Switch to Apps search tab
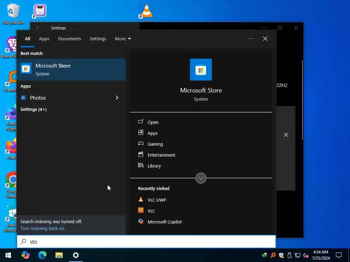This screenshot has height=262, width=350. pyautogui.click(x=44, y=39)
